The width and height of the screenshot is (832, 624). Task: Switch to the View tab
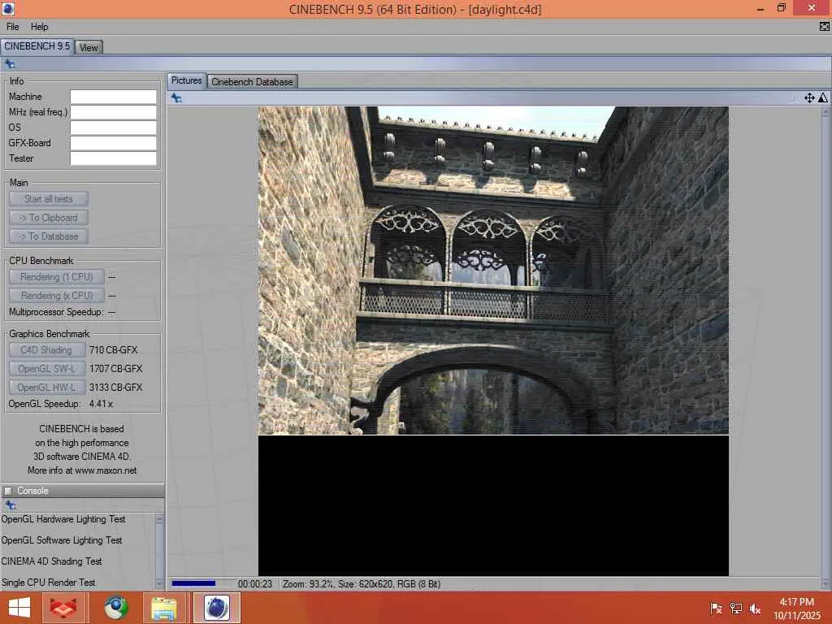click(x=88, y=47)
